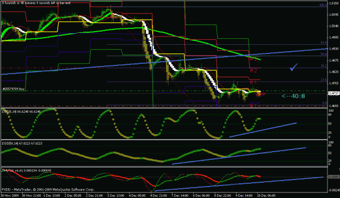Click the 1.4655 price axis label
The height and width of the screenshot is (198, 340).
(334, 106)
